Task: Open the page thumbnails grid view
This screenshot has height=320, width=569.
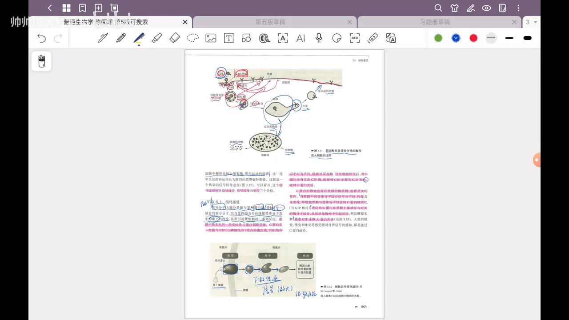Action: coord(66,8)
